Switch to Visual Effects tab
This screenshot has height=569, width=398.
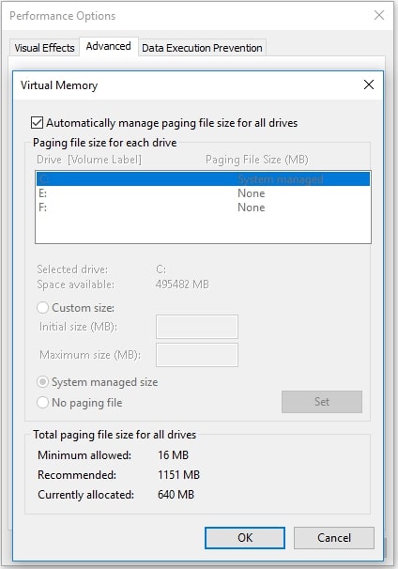coord(44,48)
